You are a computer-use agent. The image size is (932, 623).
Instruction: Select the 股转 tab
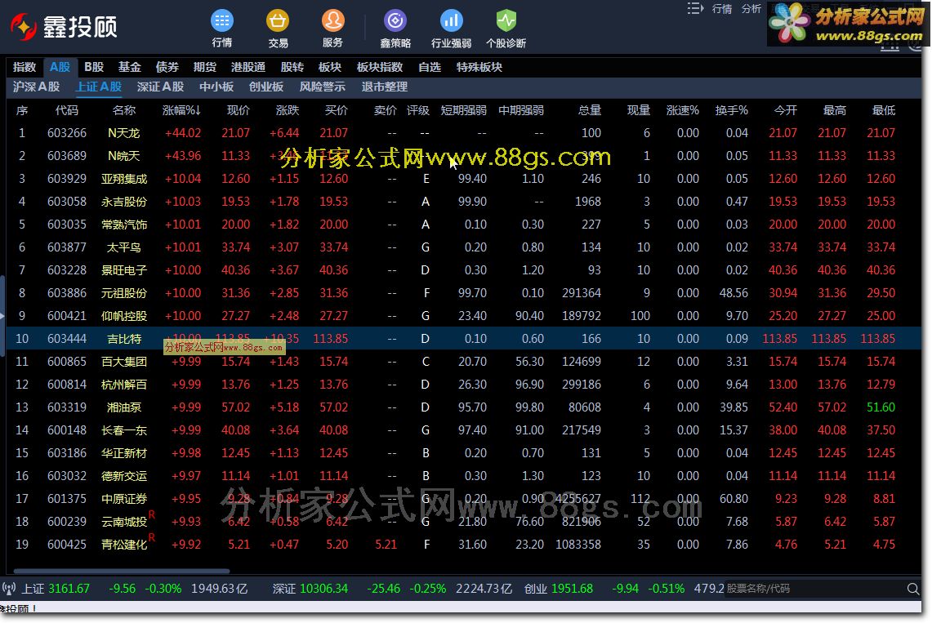click(x=292, y=67)
